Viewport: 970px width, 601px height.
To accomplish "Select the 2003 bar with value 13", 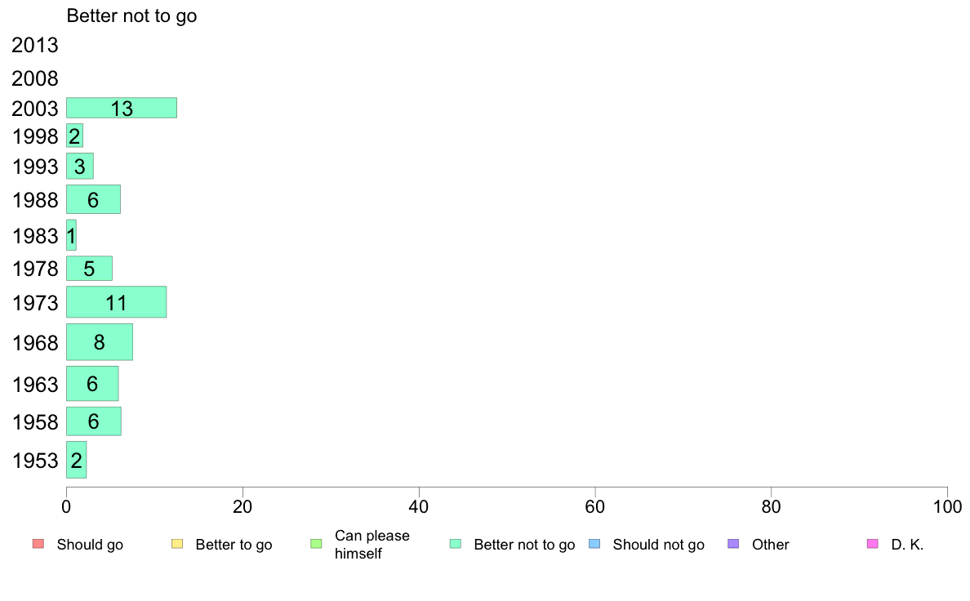I will point(122,108).
